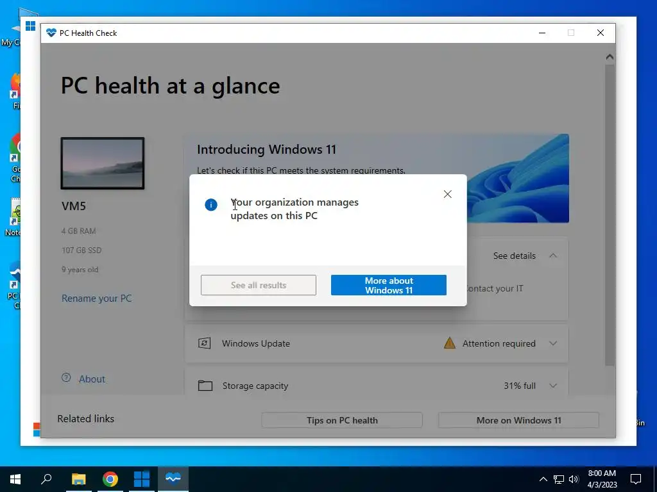Click the Storage capacity label
Screen dimensions: 657x492
tap(255, 386)
